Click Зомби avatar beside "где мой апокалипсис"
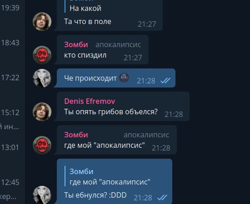The height and width of the screenshot is (204, 250). pos(42,145)
